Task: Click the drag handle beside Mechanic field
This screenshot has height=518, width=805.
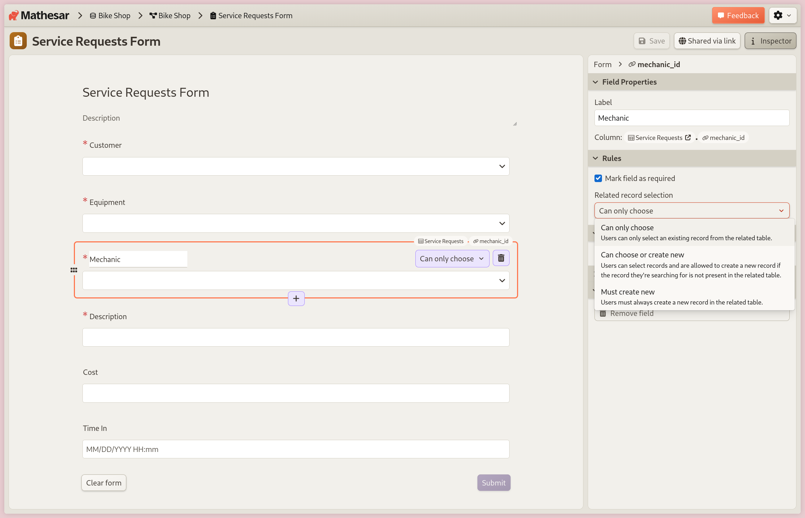Action: click(x=74, y=270)
